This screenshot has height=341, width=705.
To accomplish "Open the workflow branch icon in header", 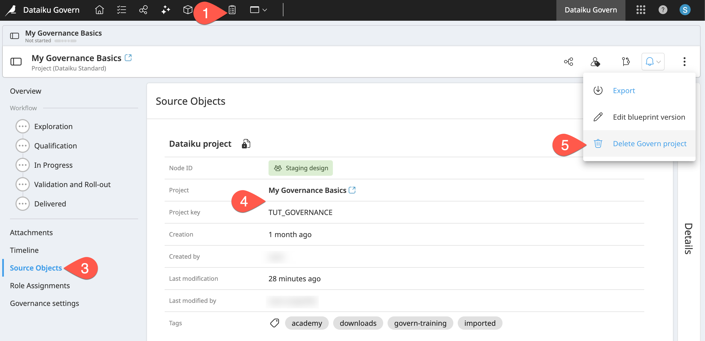I will [x=626, y=62].
